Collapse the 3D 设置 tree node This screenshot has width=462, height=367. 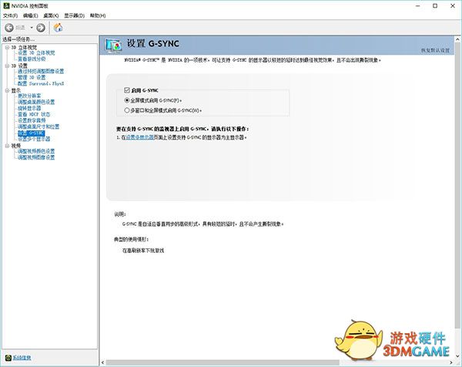click(x=5, y=66)
